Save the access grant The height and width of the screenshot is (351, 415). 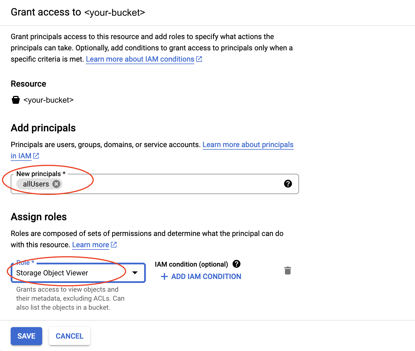26,336
